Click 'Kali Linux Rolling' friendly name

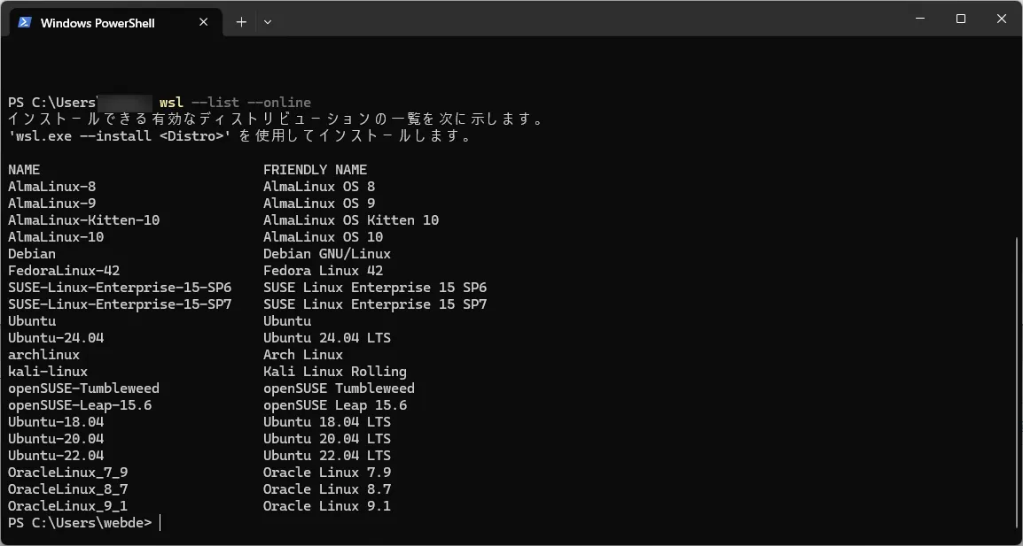tap(335, 372)
